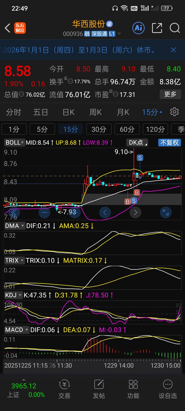Open the MACD indicator dropdown
The width and height of the screenshot is (185, 411).
(16, 330)
